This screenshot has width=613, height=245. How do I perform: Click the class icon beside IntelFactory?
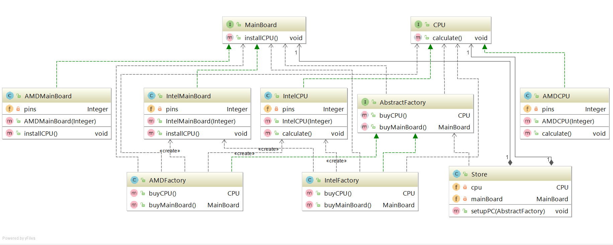pyautogui.click(x=310, y=180)
